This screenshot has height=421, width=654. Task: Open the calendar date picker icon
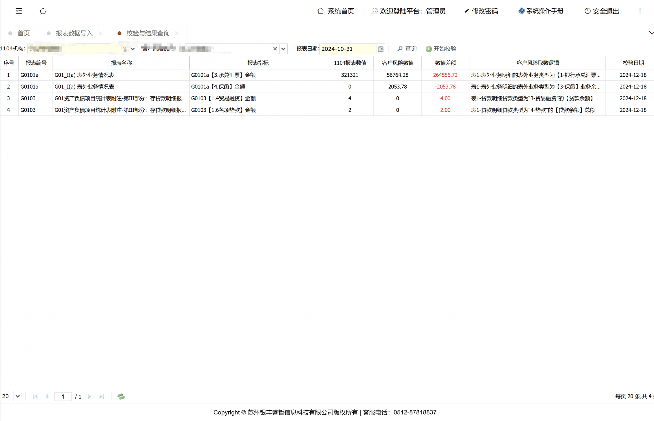tap(380, 49)
